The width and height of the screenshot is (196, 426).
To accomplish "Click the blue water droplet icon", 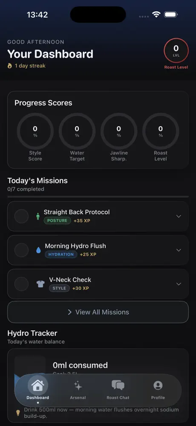I will coord(38,250).
